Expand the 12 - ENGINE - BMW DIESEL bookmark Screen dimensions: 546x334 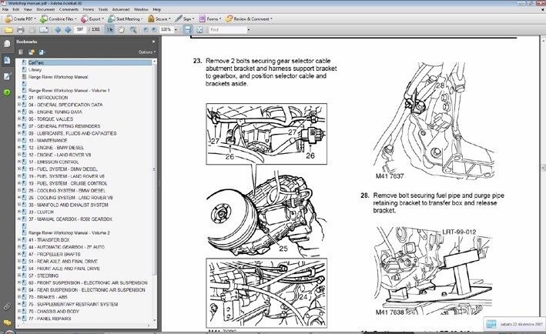click(x=19, y=148)
